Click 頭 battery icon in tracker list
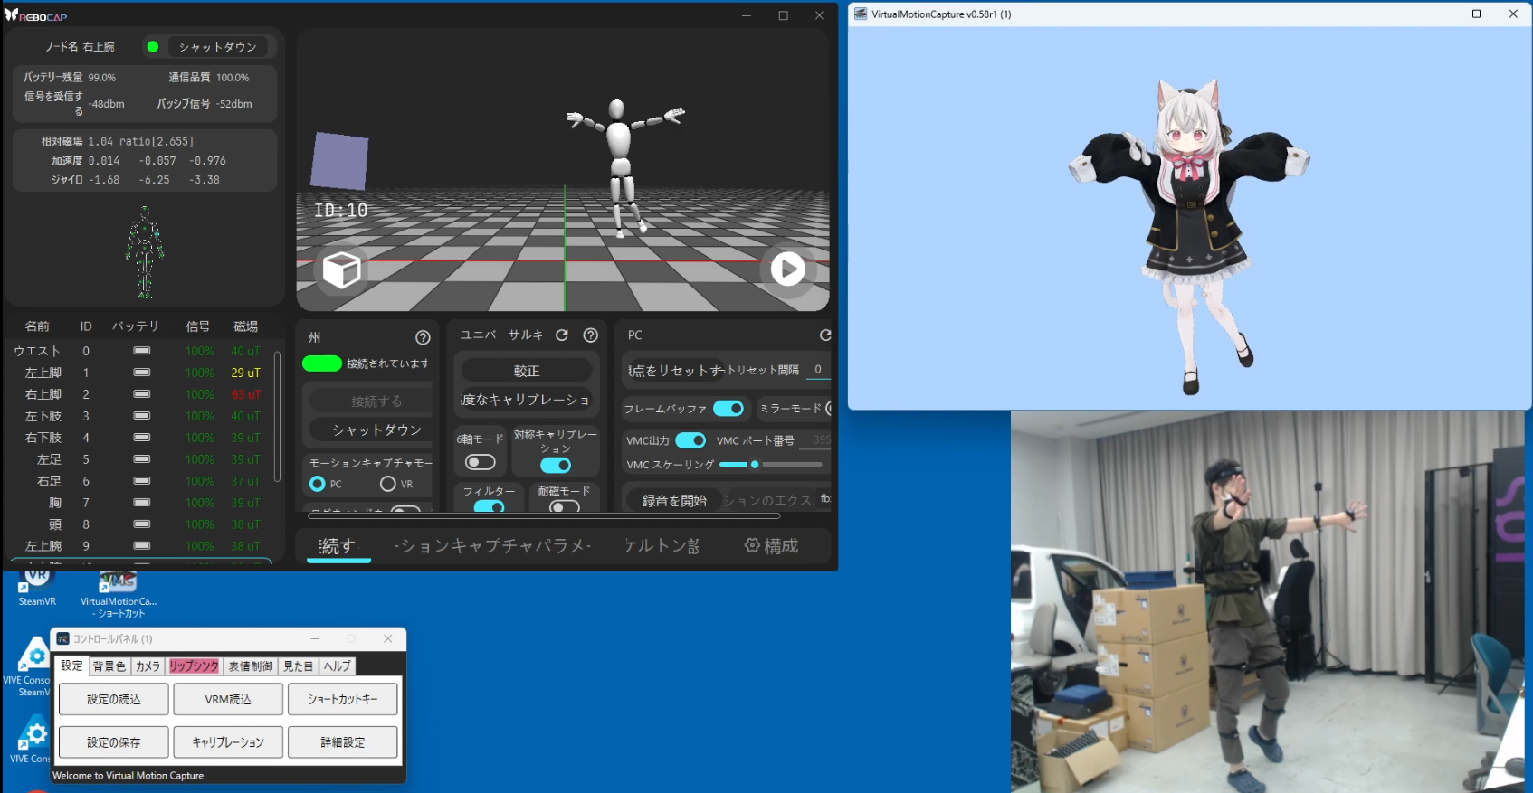 tap(142, 524)
